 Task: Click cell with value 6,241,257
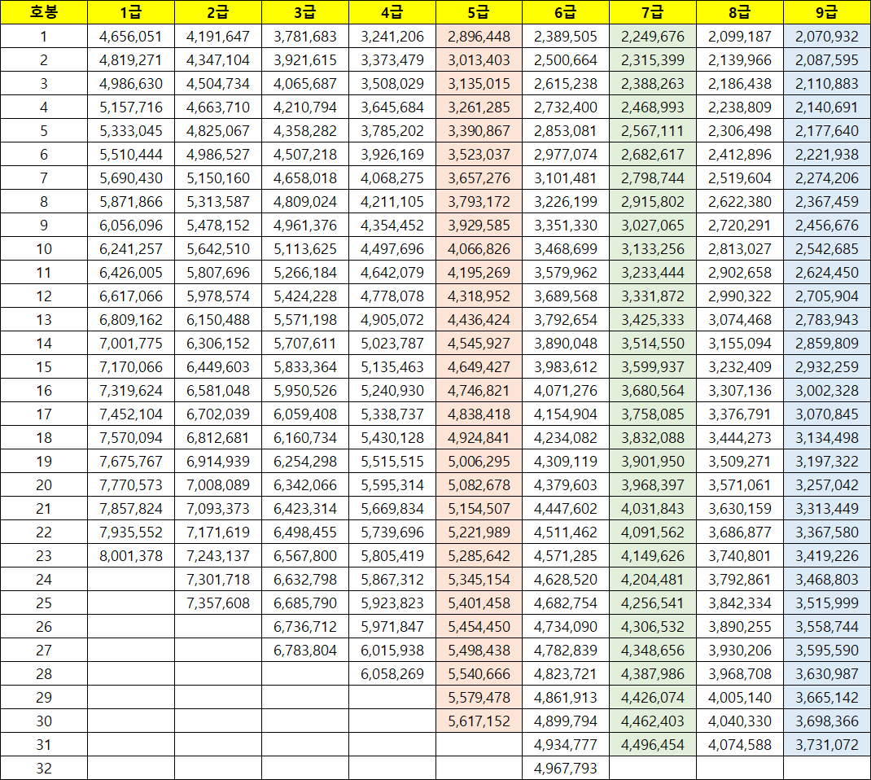click(x=131, y=249)
